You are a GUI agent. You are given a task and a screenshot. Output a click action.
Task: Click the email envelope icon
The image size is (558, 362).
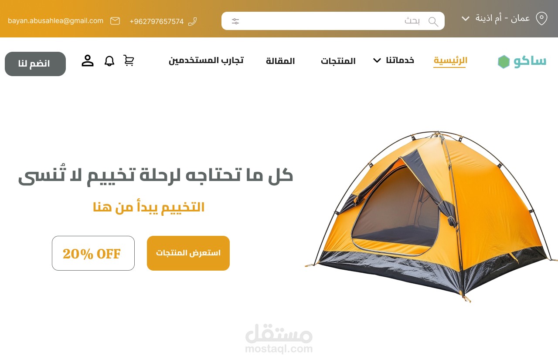115,21
